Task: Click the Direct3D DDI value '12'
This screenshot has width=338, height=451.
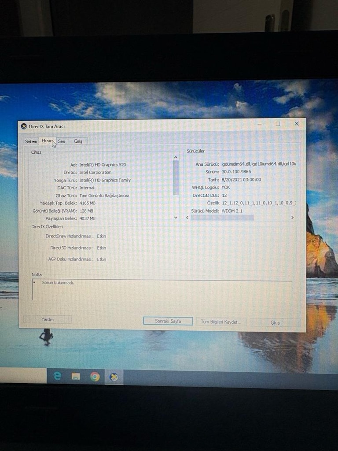Action: point(224,195)
